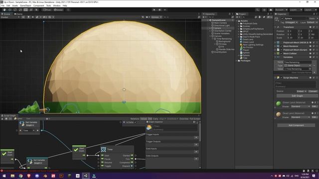Toggle the Values button in Script Graph toolbar
The width and height of the screenshot is (319, 179).
pos(144,119)
